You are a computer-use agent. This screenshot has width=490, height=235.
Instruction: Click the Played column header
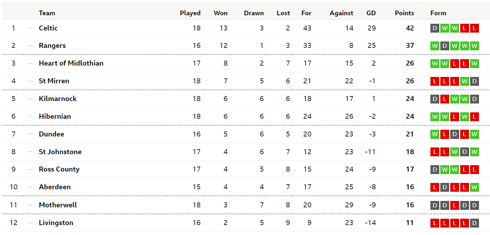(x=190, y=13)
